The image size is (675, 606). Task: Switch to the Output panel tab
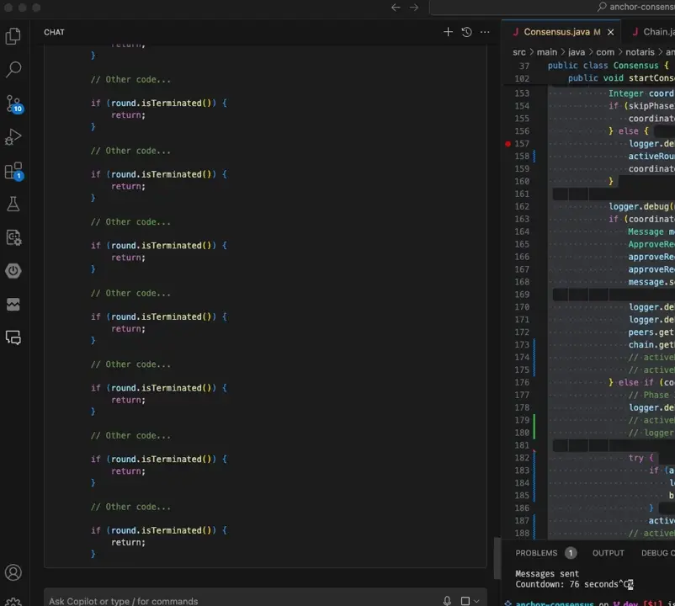click(x=608, y=553)
